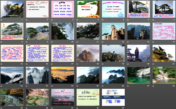Click the star icon beneath slide 15
The width and height of the screenshot is (176, 109).
(x=2, y=64)
